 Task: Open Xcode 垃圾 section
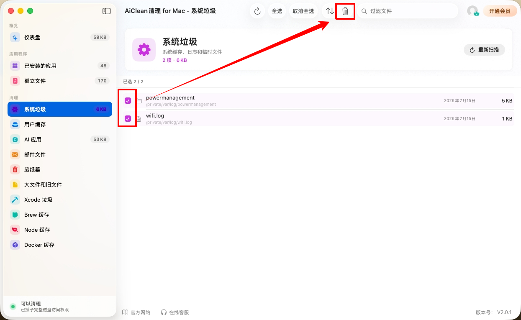[x=60, y=200]
